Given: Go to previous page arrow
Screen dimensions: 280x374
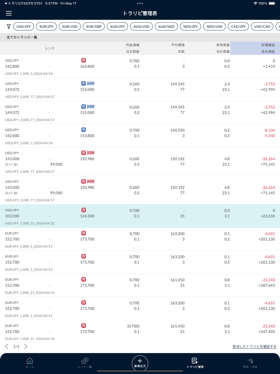Looking at the screenshot, I should pyautogui.click(x=7, y=346).
